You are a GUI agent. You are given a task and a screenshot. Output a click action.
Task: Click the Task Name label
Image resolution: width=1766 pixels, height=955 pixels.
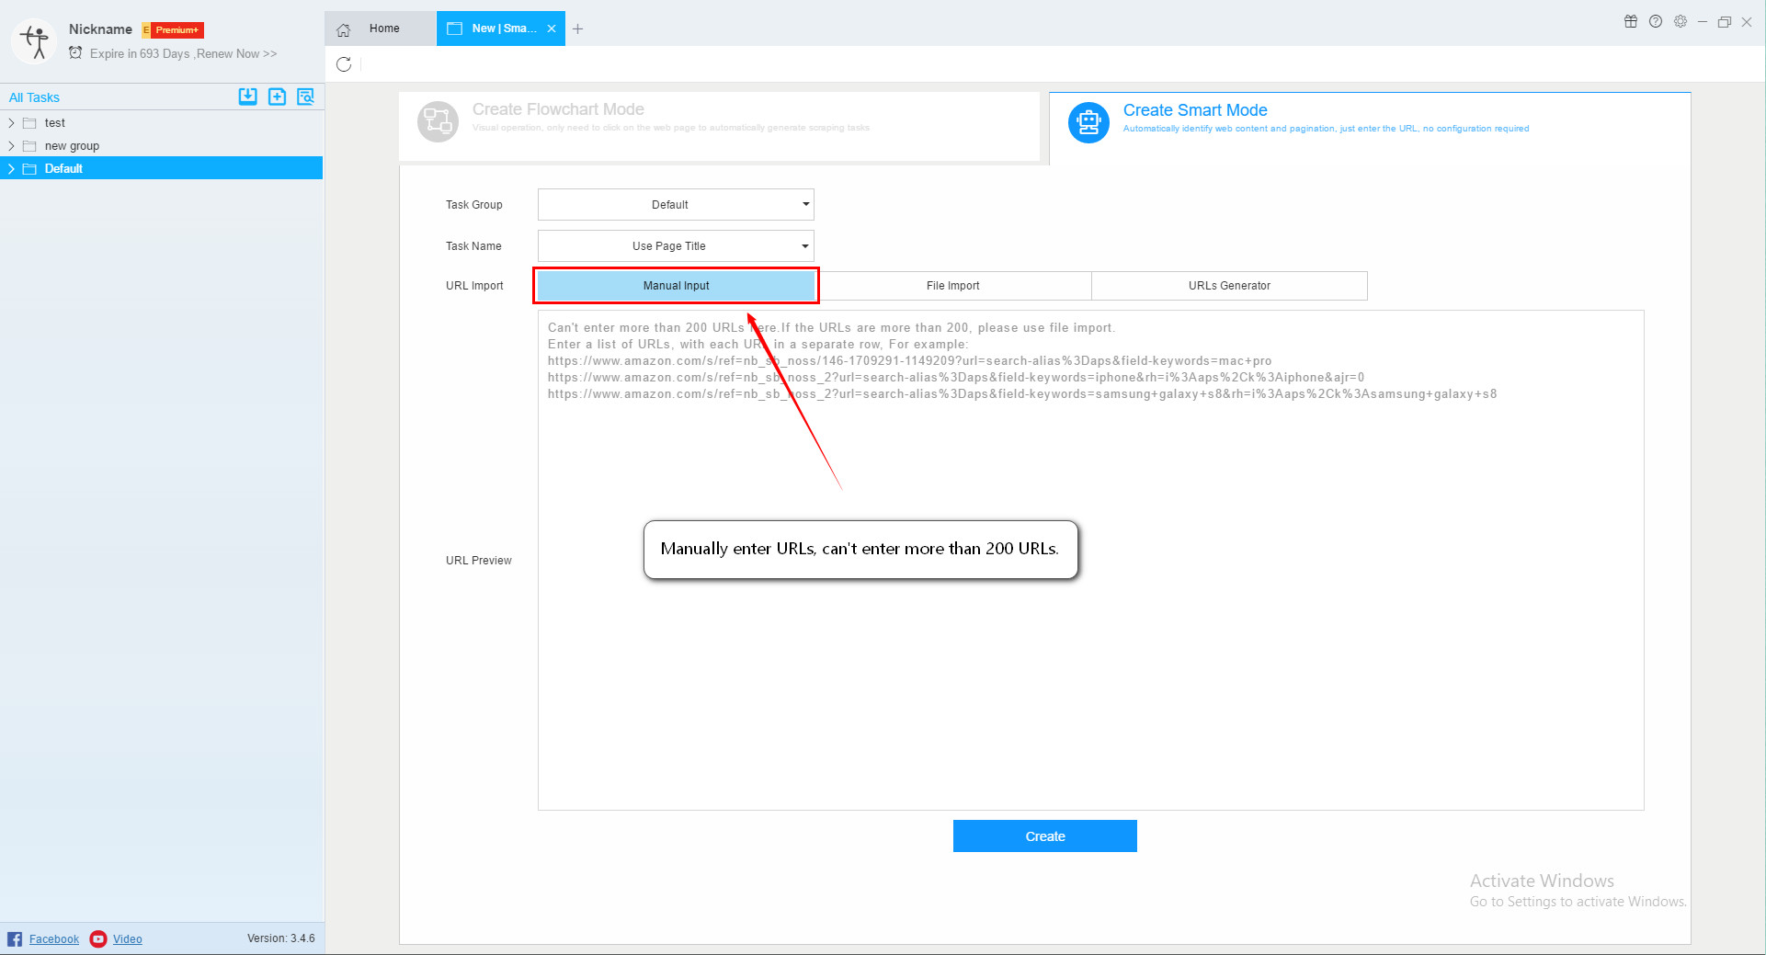tap(473, 246)
